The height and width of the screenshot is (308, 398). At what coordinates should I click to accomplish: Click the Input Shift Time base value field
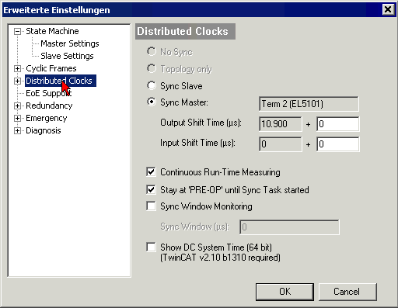coord(281,144)
